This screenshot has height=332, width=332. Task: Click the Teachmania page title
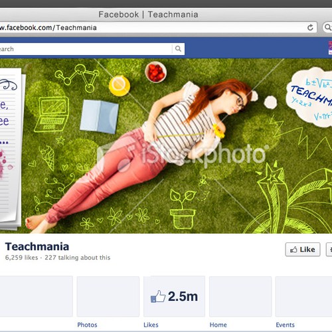pos(37,246)
